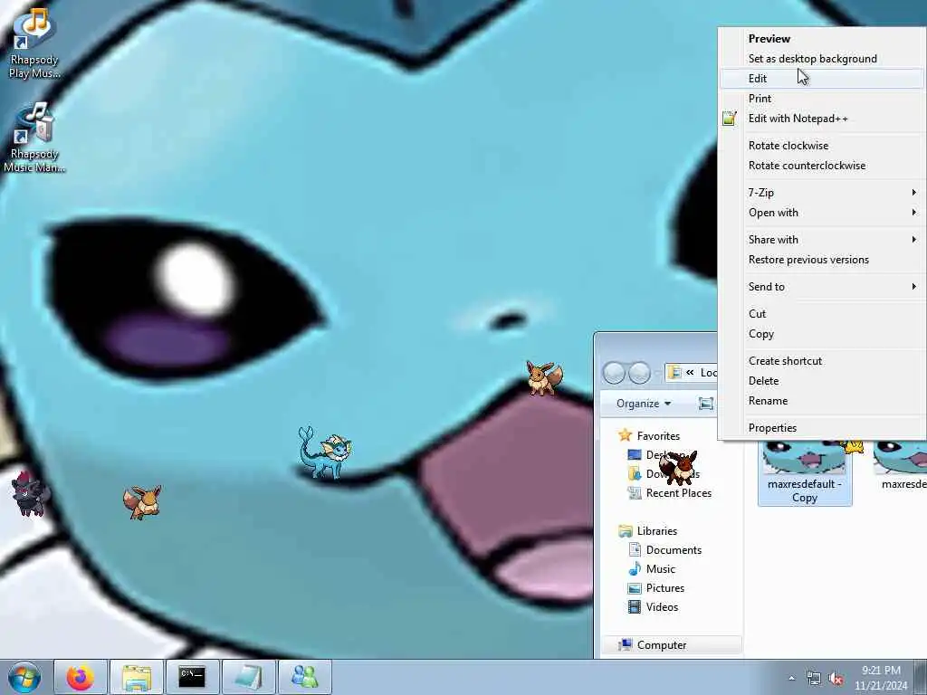Screen dimensions: 927x695
Task: Expand the Share with submenu arrow
Action: pyautogui.click(x=914, y=239)
